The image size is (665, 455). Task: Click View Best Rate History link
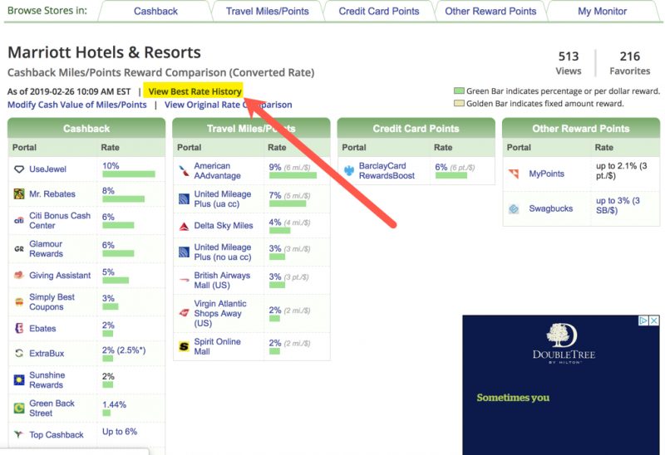pos(195,91)
